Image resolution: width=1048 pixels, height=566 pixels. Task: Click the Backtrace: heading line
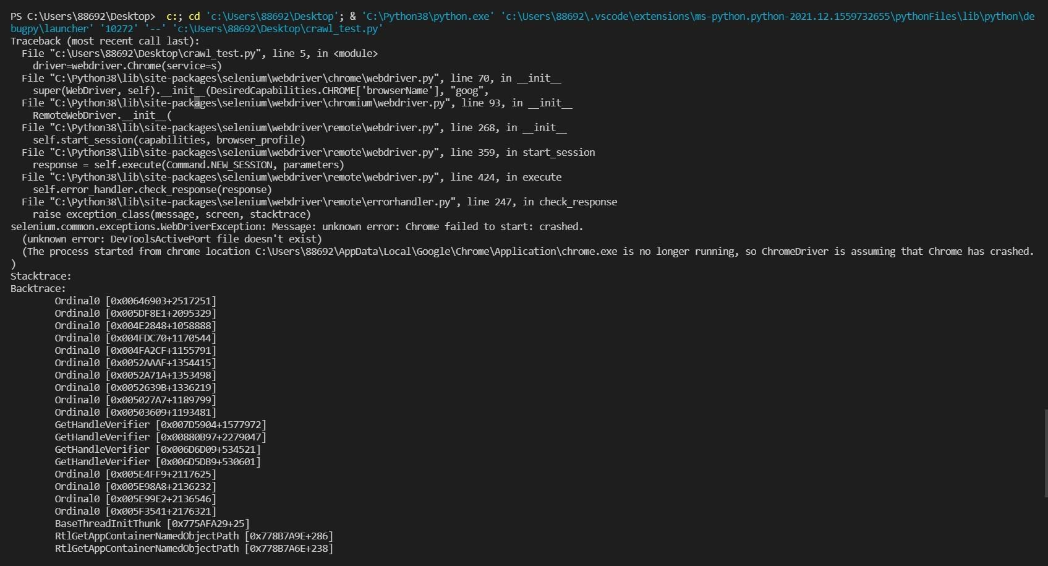pos(38,289)
